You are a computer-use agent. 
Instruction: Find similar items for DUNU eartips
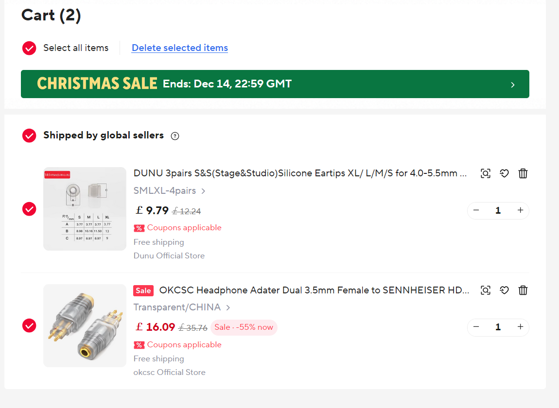pos(485,173)
